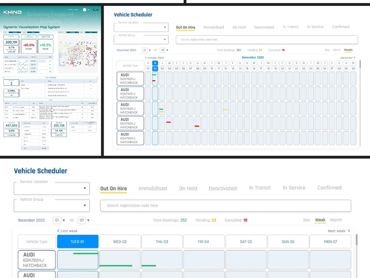Open the Deactivated tab in week view

223,189
